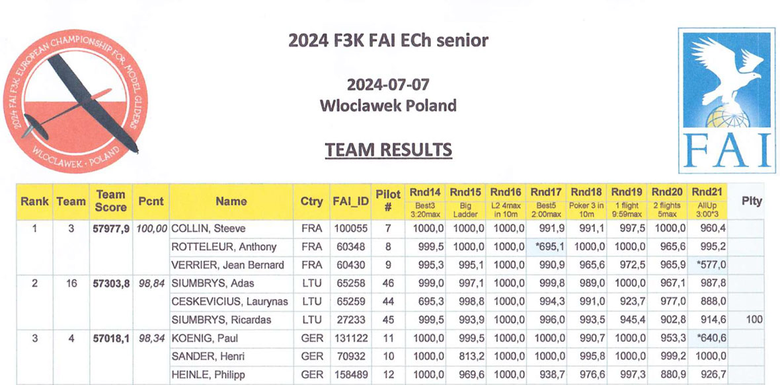Click the Rank column header
The width and height of the screenshot is (780, 385).
pyautogui.click(x=34, y=201)
